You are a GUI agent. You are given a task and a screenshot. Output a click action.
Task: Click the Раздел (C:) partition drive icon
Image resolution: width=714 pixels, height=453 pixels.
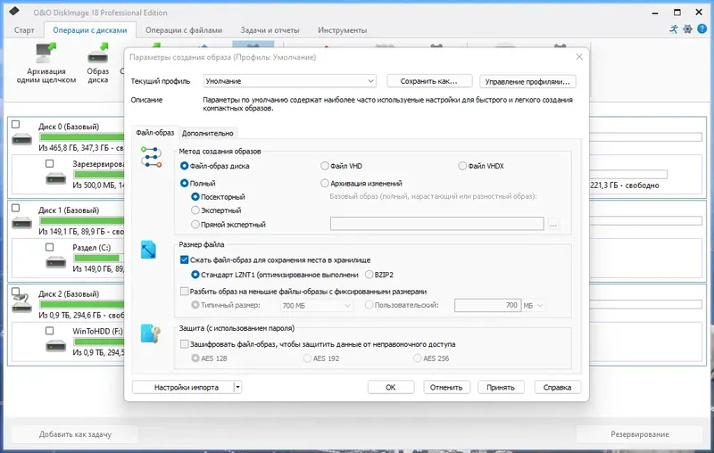56,261
